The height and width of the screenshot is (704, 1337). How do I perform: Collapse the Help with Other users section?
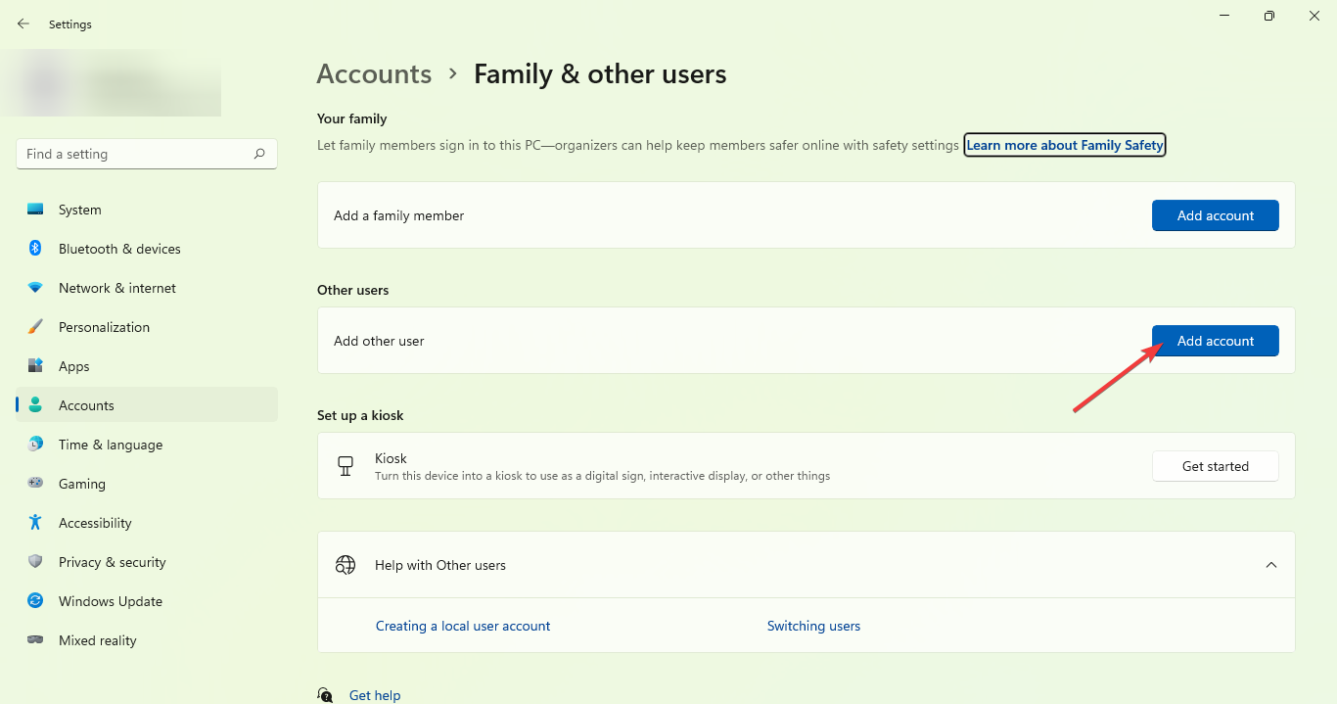(x=1271, y=565)
